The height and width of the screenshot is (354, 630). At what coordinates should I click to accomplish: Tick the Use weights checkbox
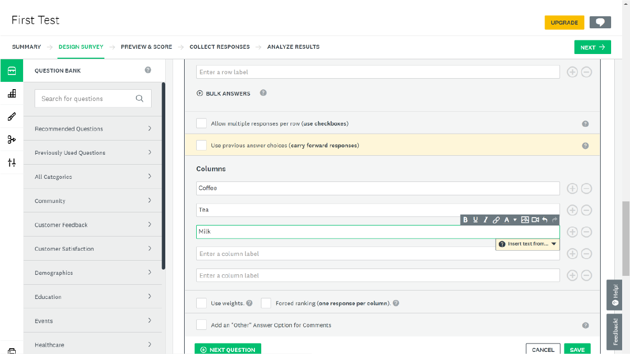click(201, 303)
